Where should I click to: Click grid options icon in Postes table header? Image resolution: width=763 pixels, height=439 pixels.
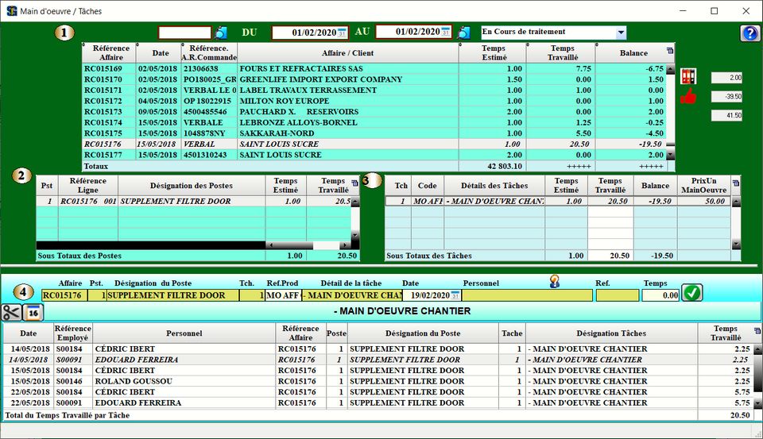(354, 183)
